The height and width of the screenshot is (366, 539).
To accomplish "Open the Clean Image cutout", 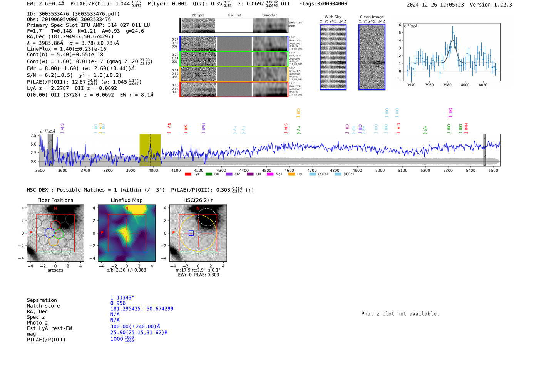I will click(372, 57).
